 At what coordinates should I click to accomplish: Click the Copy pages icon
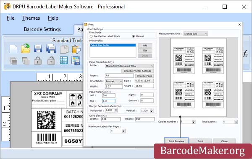click(64, 49)
